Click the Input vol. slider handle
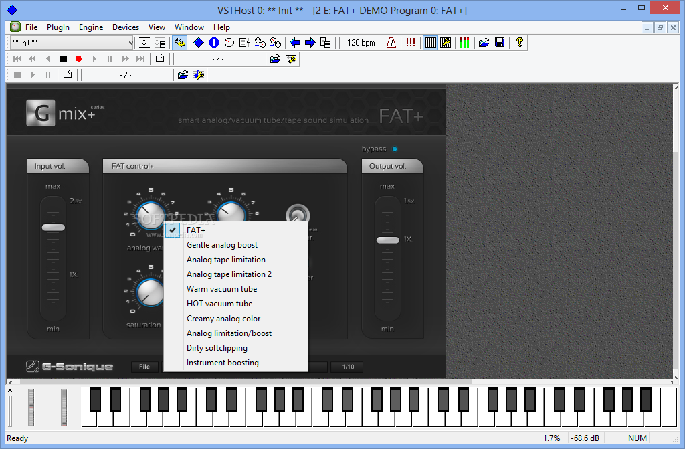685x449 pixels. (x=54, y=228)
